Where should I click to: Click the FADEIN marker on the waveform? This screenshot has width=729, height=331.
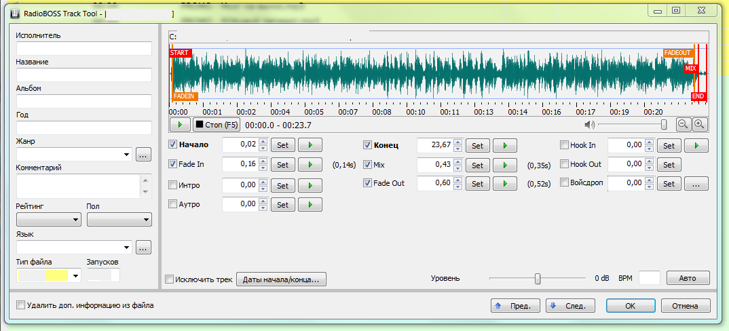click(185, 96)
